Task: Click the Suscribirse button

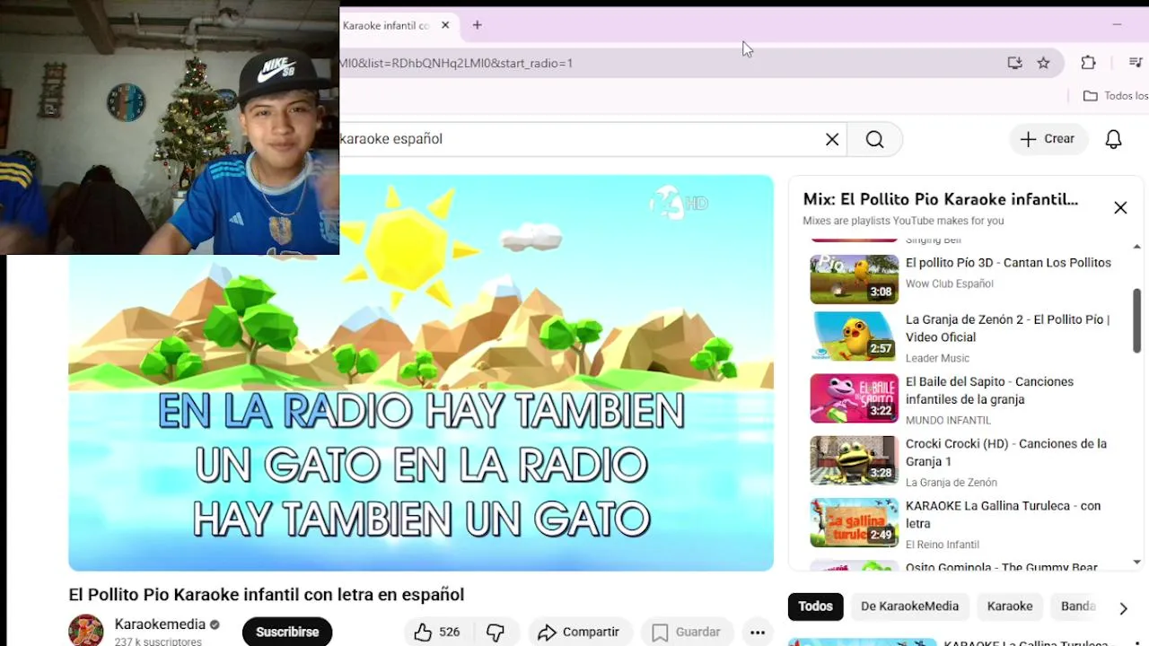Action: pyautogui.click(x=287, y=632)
